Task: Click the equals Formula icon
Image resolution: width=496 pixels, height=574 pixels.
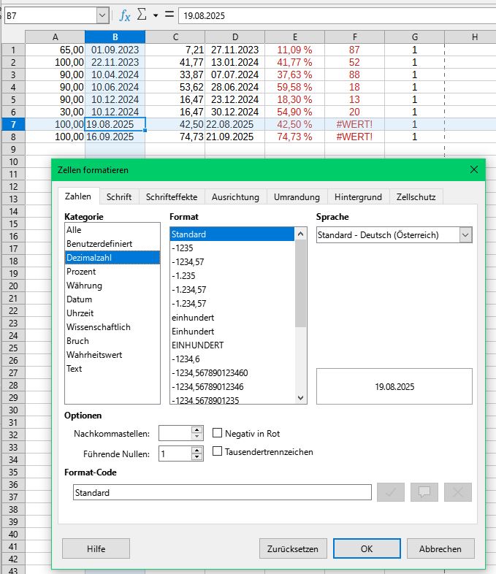Action: 169,15
